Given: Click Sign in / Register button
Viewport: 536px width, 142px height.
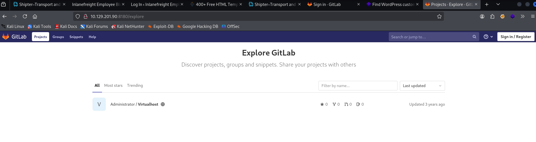Looking at the screenshot, I should [516, 37].
